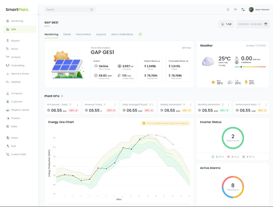Click the notification bell icon in the header
Viewport: 273px width, 207px height.
coord(228,9)
